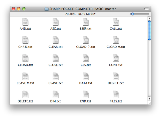Select the CHR $.txt file icon
The height and width of the screenshot is (118, 161).
coord(25,40)
